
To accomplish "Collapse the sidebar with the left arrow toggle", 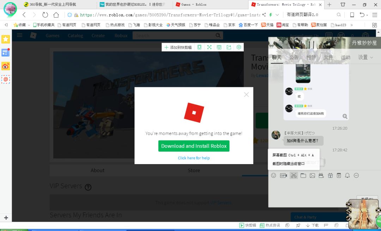I will pos(6,25).
